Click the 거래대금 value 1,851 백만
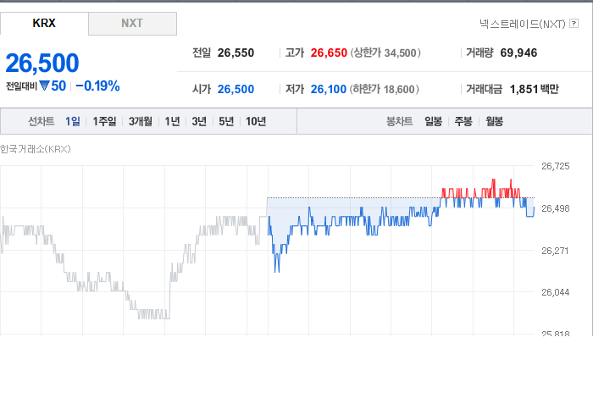The image size is (593, 415). [x=534, y=89]
